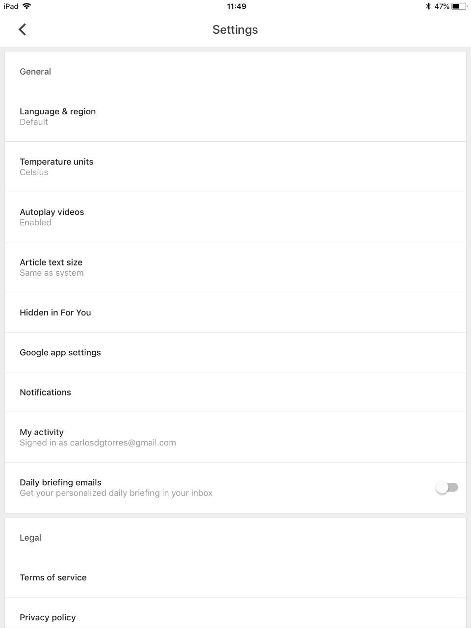This screenshot has height=628, width=471.
Task: View the Privacy policy
Action: click(x=48, y=617)
